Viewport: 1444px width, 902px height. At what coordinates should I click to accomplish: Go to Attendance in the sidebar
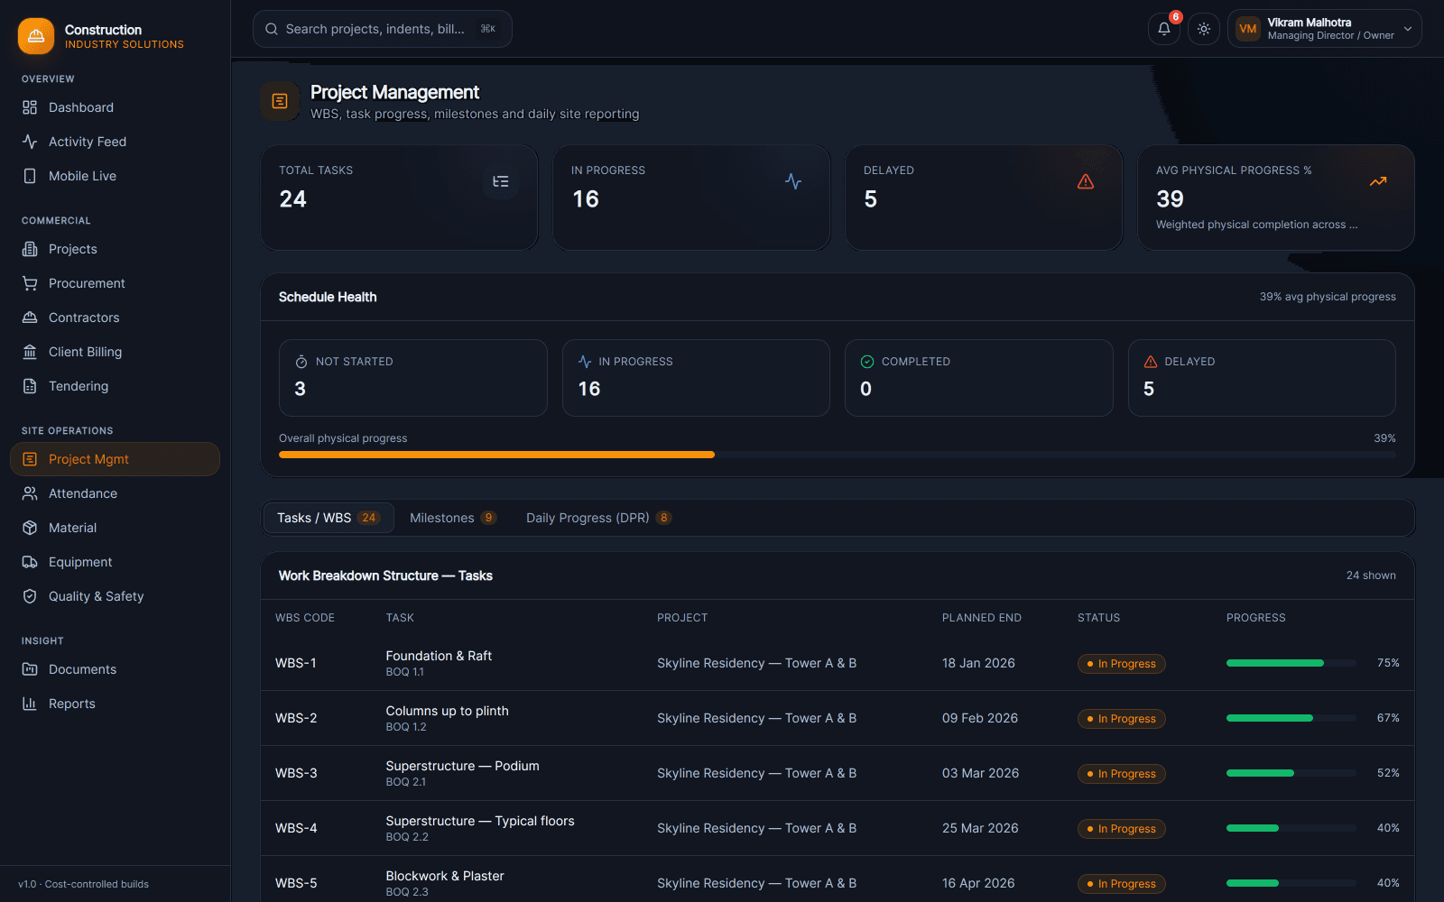click(115, 493)
